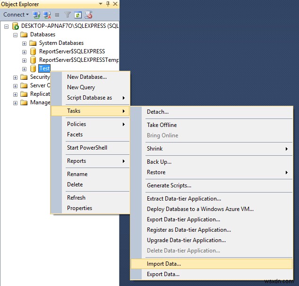The width and height of the screenshot is (299, 286).
Task: Expand the Management node
Action: pyautogui.click(x=16, y=103)
